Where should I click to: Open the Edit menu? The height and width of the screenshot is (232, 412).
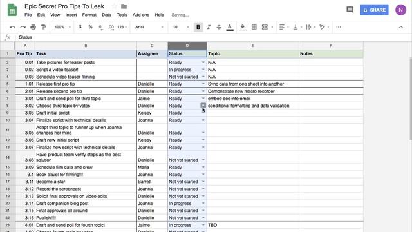coord(41,15)
